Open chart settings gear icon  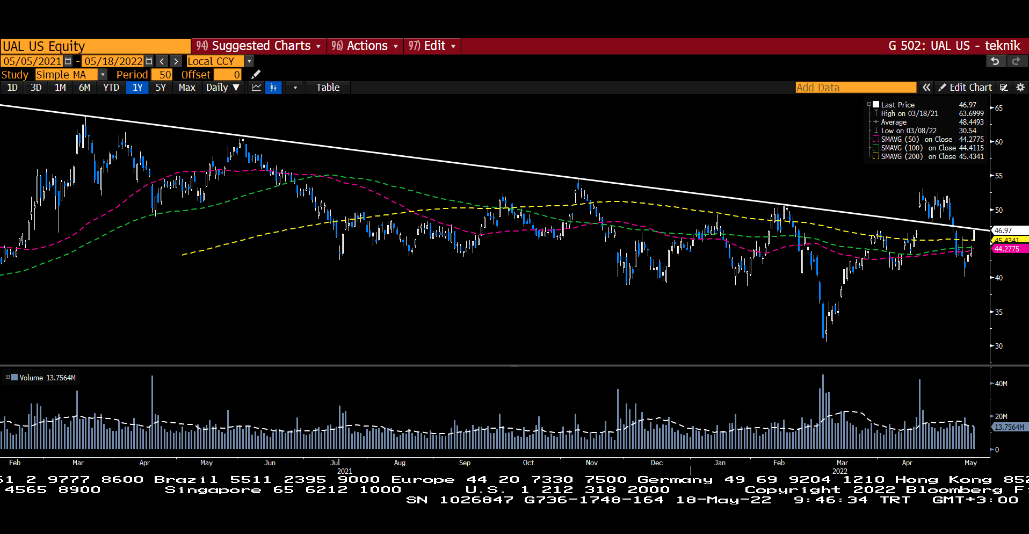coord(1020,87)
